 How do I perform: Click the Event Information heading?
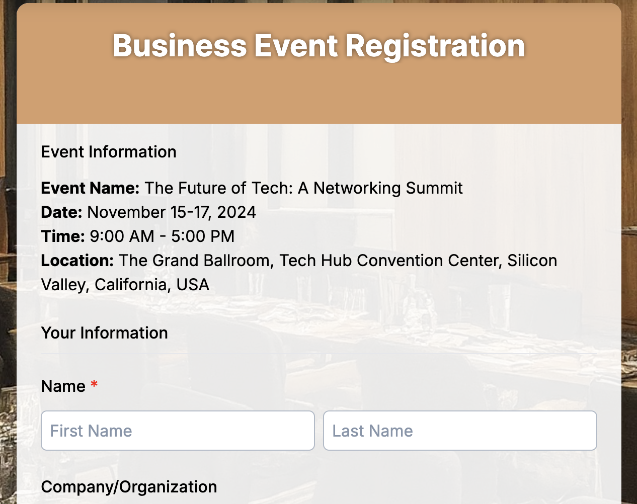[x=109, y=152]
